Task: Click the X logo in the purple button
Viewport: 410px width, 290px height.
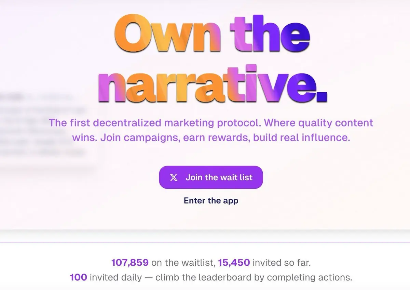Action: point(174,177)
